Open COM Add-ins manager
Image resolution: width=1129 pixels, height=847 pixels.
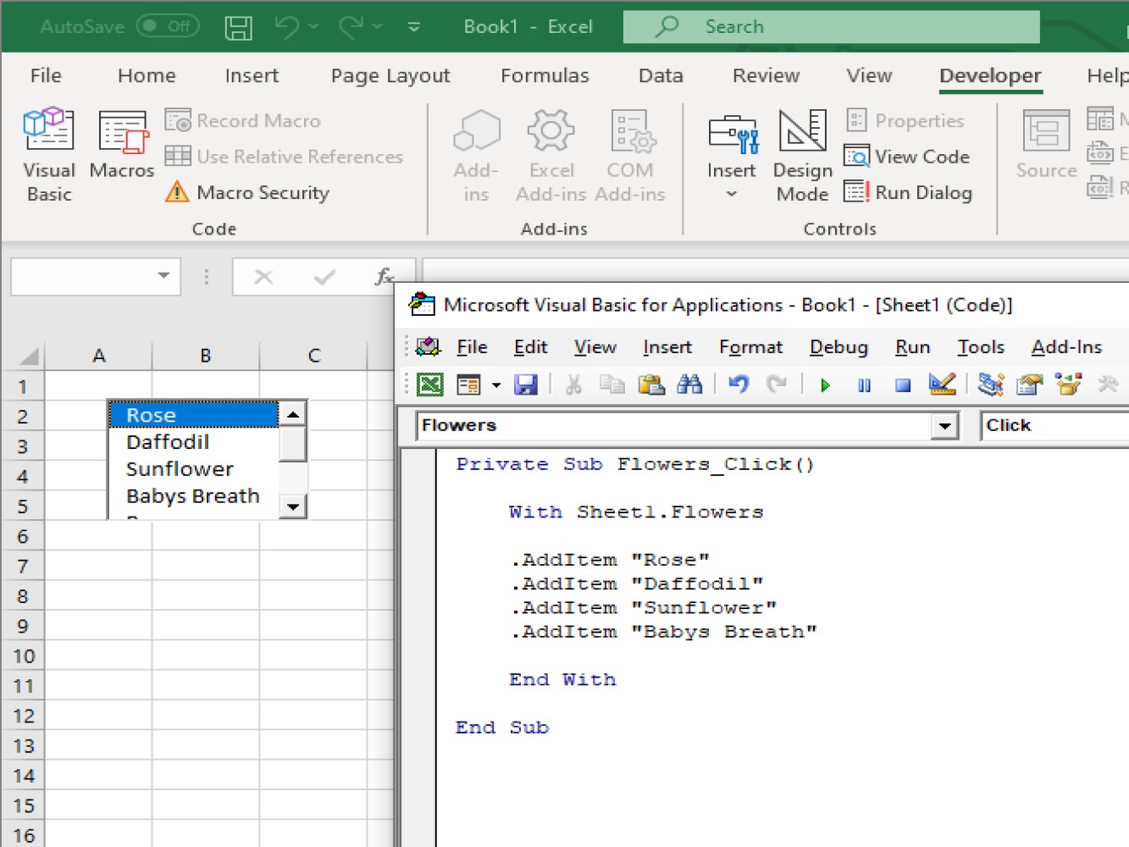pos(630,156)
